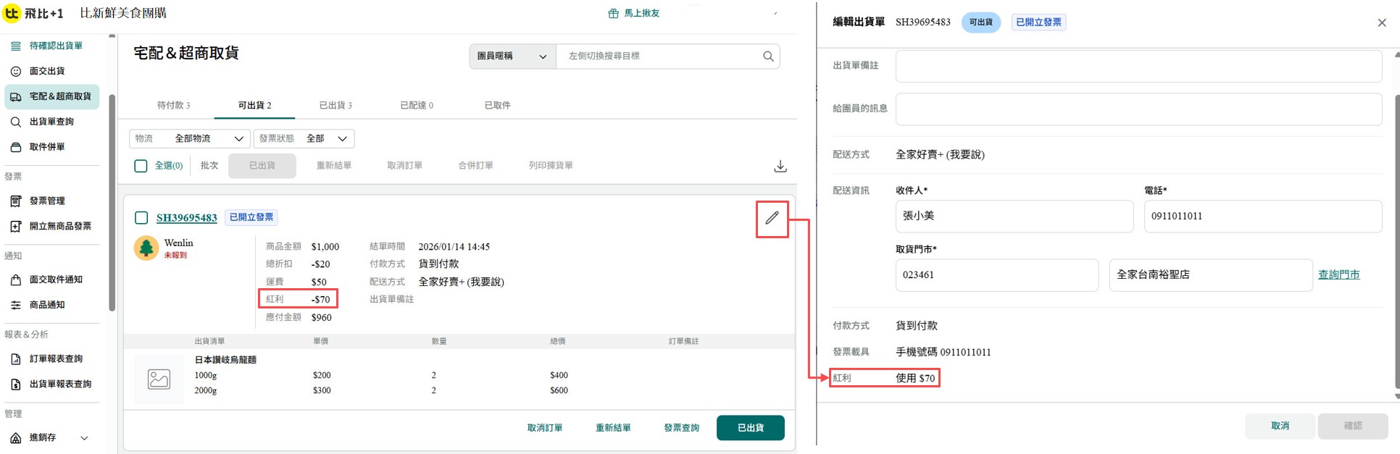
Task: Click the green 已出貨 button on the order card
Action: click(x=750, y=428)
